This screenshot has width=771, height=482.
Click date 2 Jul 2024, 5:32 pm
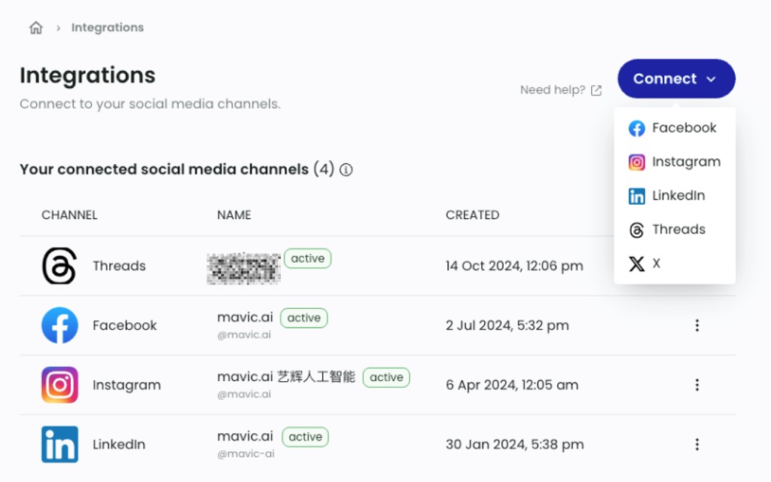click(x=507, y=325)
